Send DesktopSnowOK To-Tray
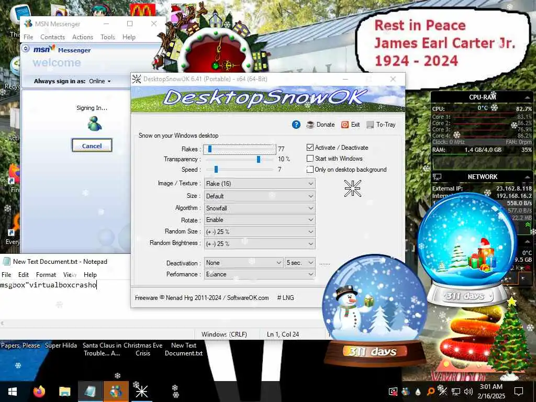Screen dimensions: 536x402 pos(381,125)
